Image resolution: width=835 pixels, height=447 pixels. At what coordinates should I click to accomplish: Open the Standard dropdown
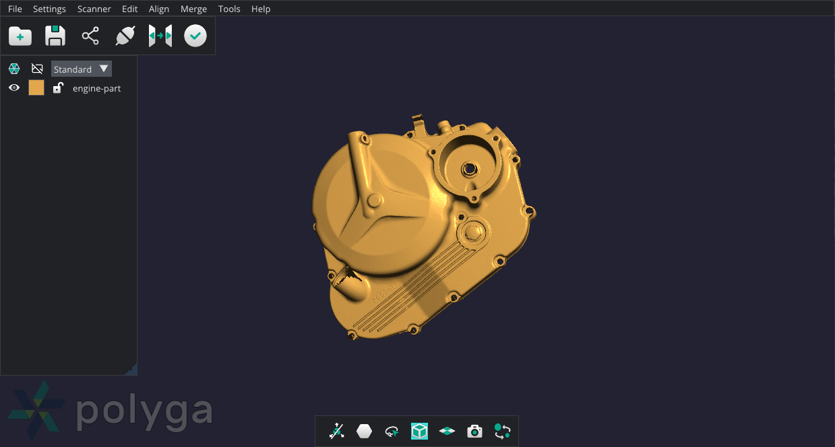(x=81, y=68)
